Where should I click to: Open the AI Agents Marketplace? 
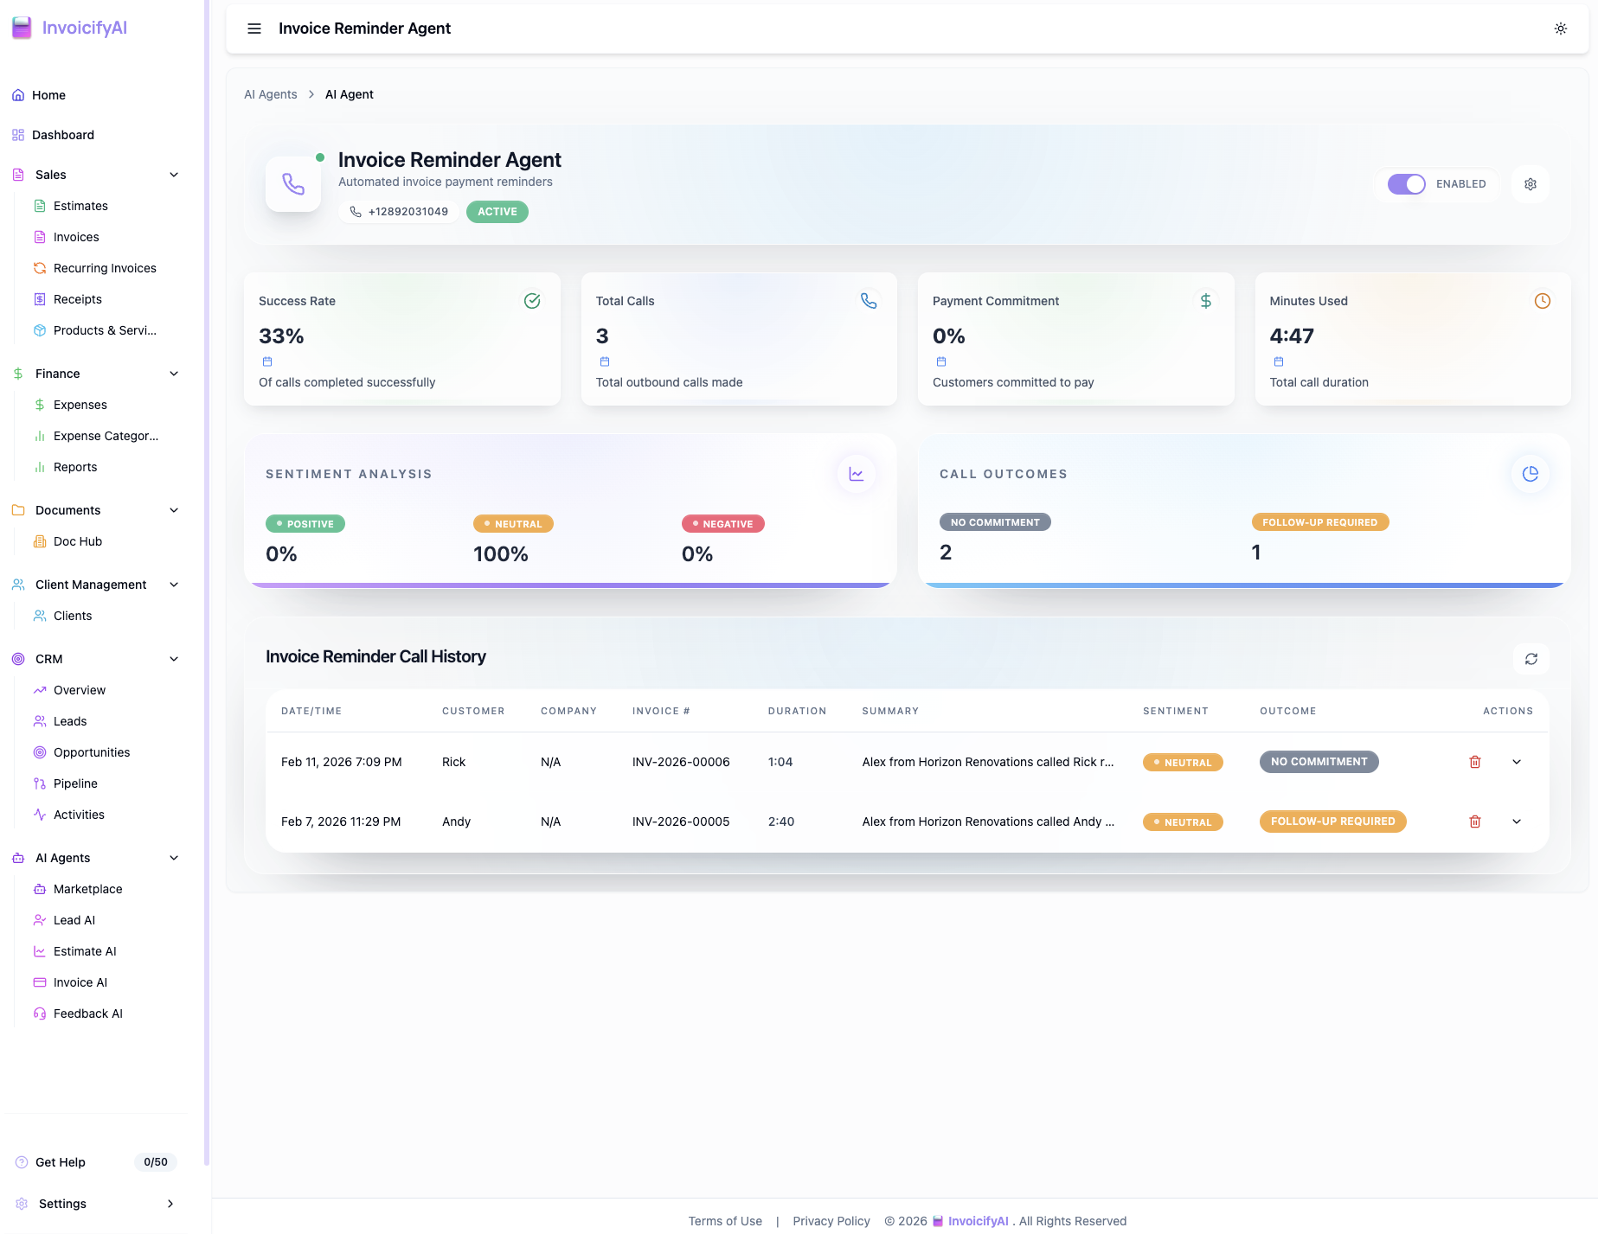[x=87, y=889]
